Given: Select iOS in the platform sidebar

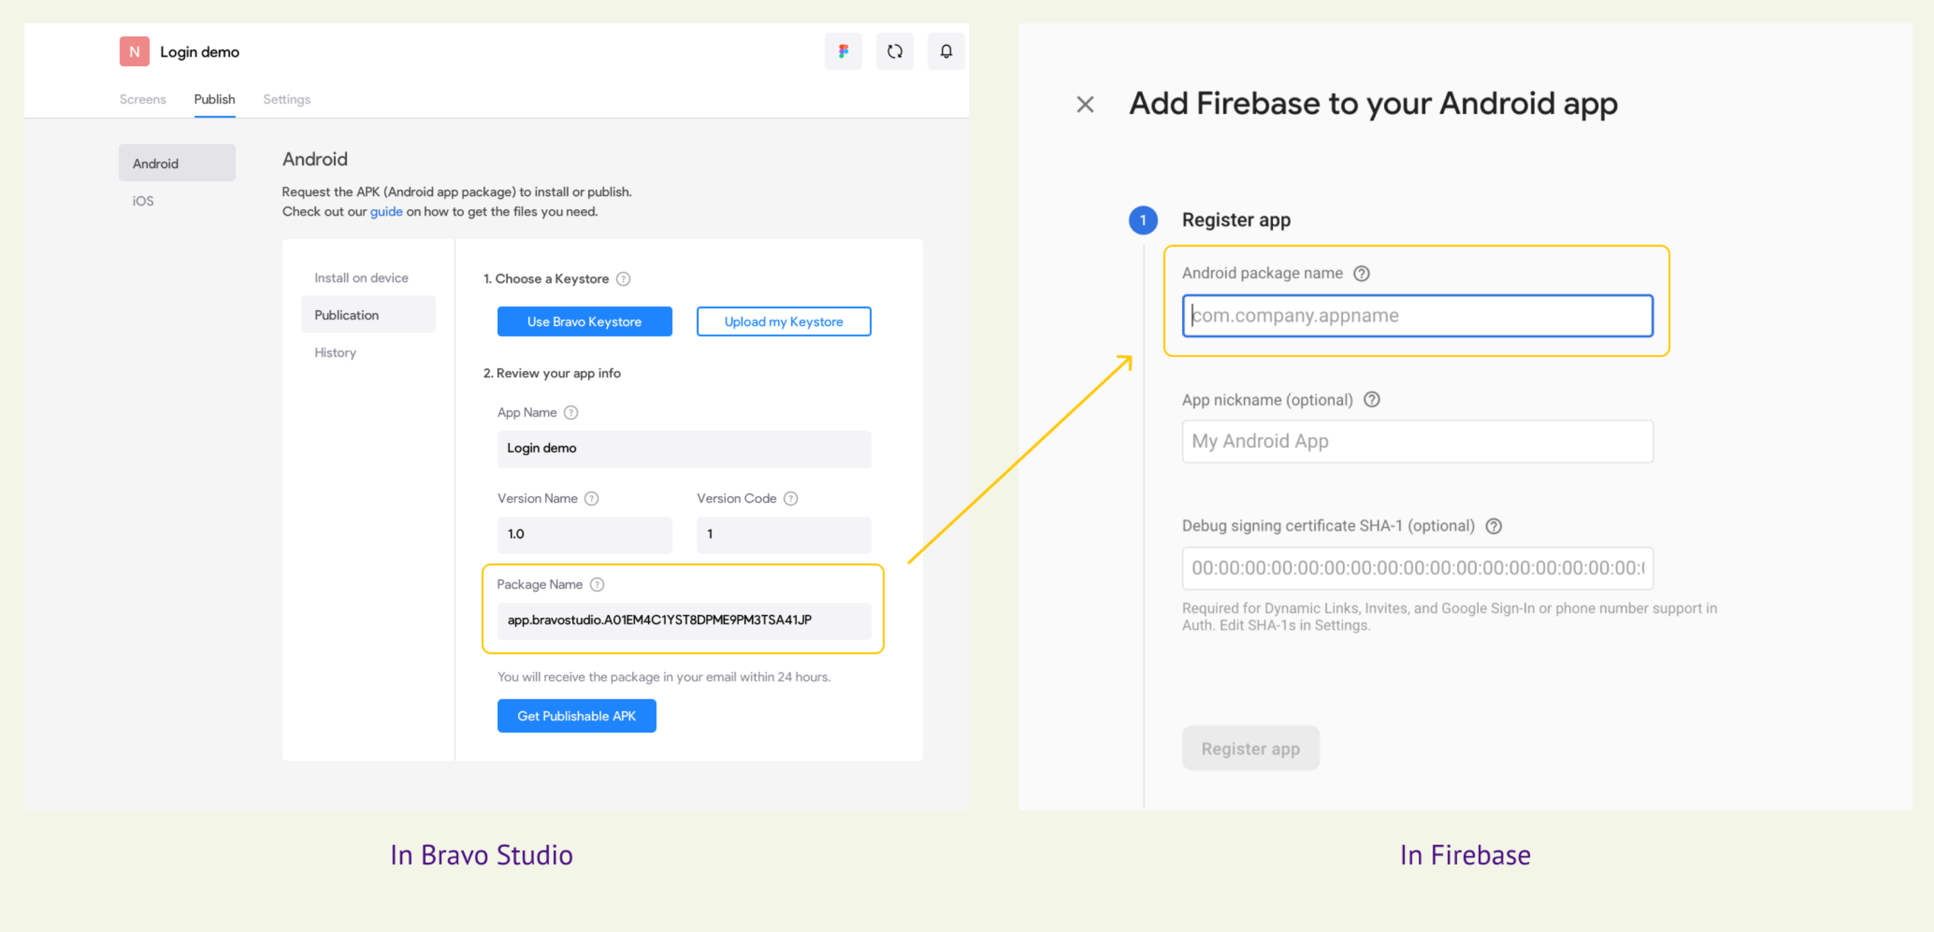Looking at the screenshot, I should [144, 201].
